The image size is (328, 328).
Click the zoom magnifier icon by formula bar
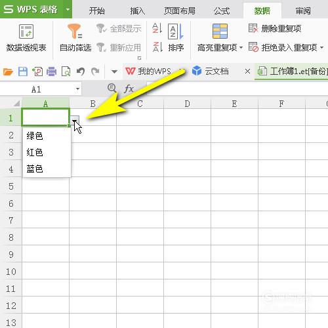112,89
